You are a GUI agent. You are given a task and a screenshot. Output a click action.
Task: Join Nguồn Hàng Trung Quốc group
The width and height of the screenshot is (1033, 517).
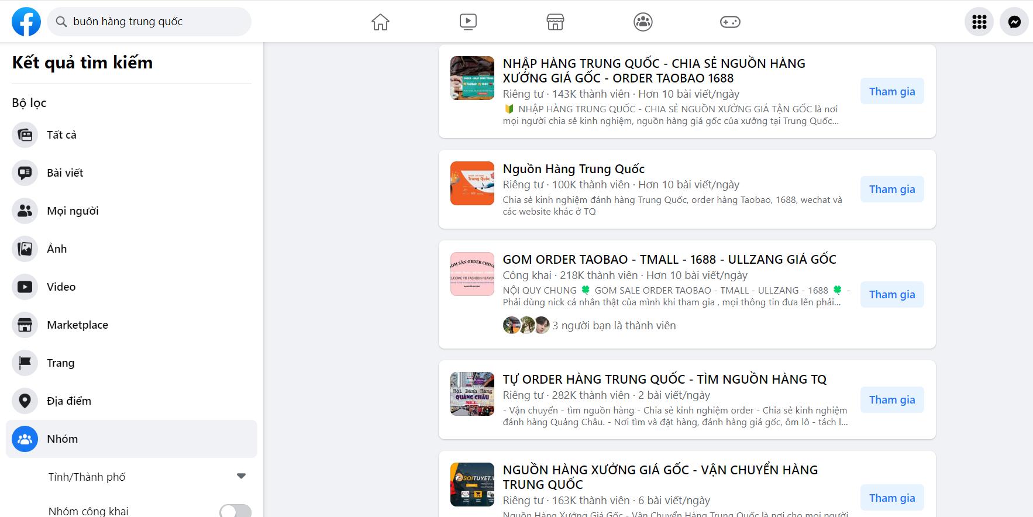point(892,189)
